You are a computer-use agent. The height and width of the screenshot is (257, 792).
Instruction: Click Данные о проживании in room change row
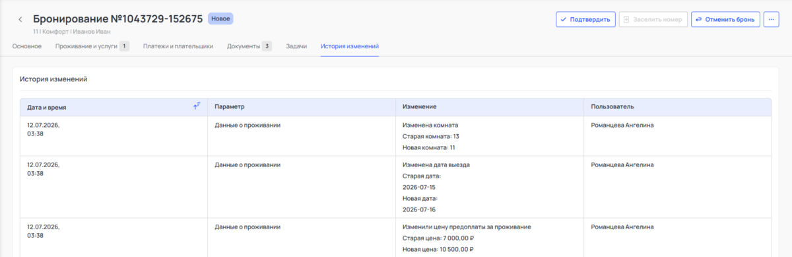coord(247,125)
